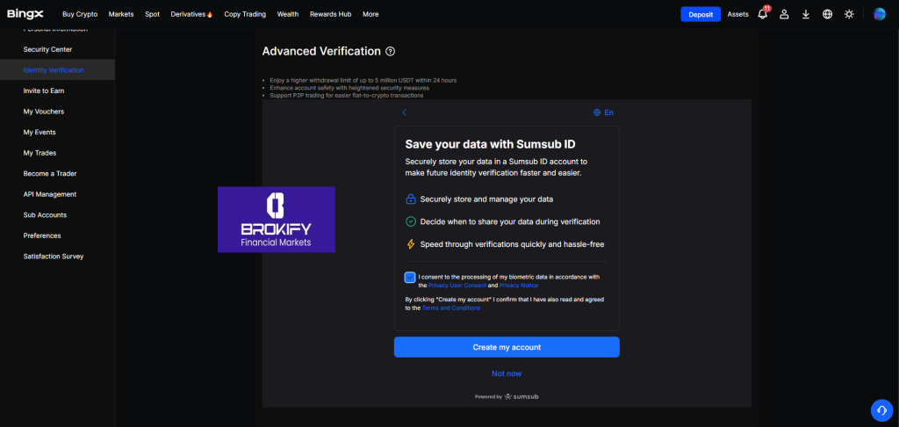Toggle the light/dark theme sun icon
Viewport: 899px width, 427px height.
(x=849, y=14)
